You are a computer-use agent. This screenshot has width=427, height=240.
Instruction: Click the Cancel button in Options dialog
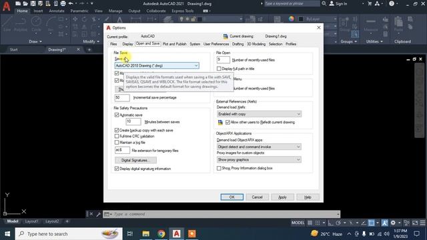point(257,197)
